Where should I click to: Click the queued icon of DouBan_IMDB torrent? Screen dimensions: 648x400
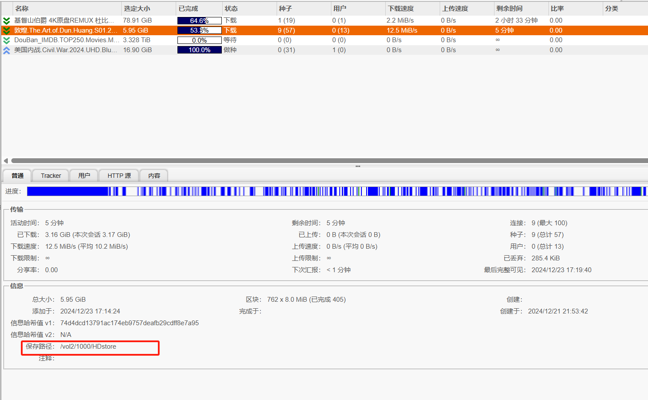pyautogui.click(x=7, y=40)
